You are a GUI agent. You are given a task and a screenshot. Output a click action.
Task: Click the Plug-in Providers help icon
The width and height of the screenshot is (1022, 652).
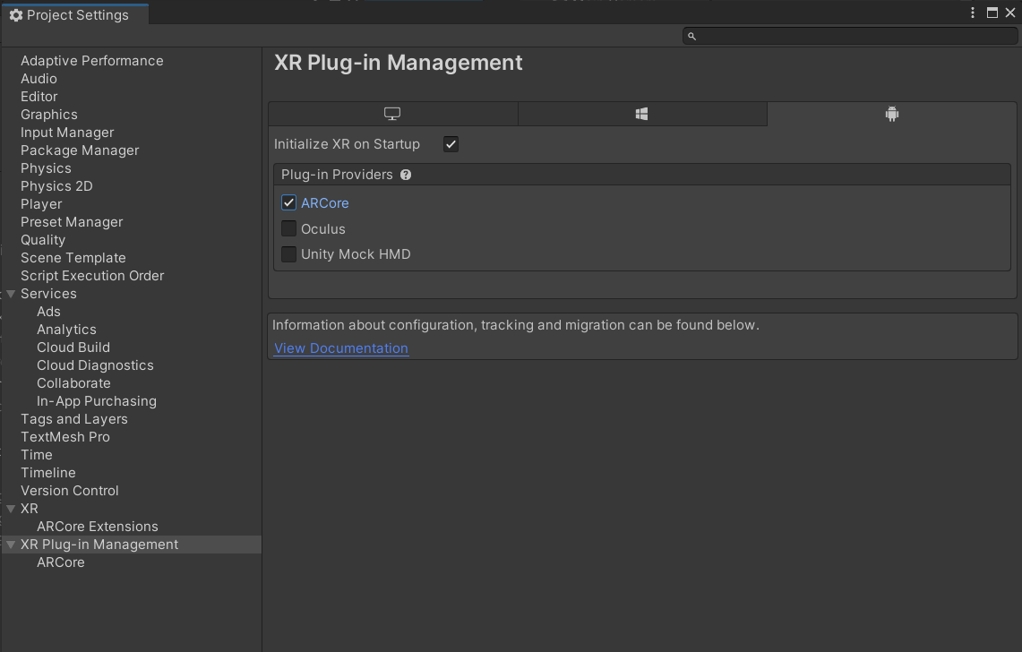[x=406, y=175]
